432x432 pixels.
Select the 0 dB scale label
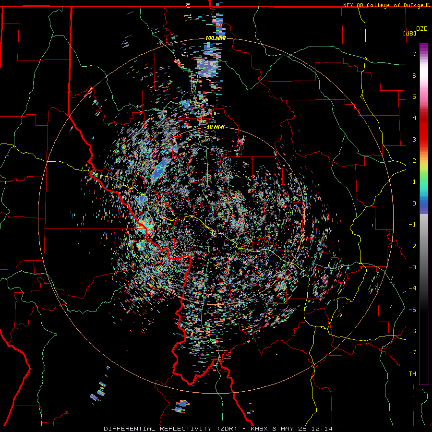tap(414, 204)
